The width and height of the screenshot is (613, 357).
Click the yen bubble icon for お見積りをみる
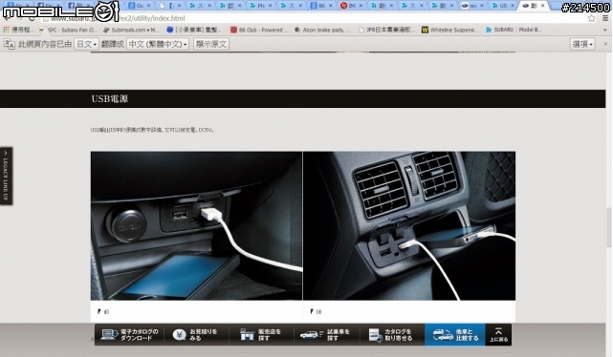pyautogui.click(x=179, y=334)
